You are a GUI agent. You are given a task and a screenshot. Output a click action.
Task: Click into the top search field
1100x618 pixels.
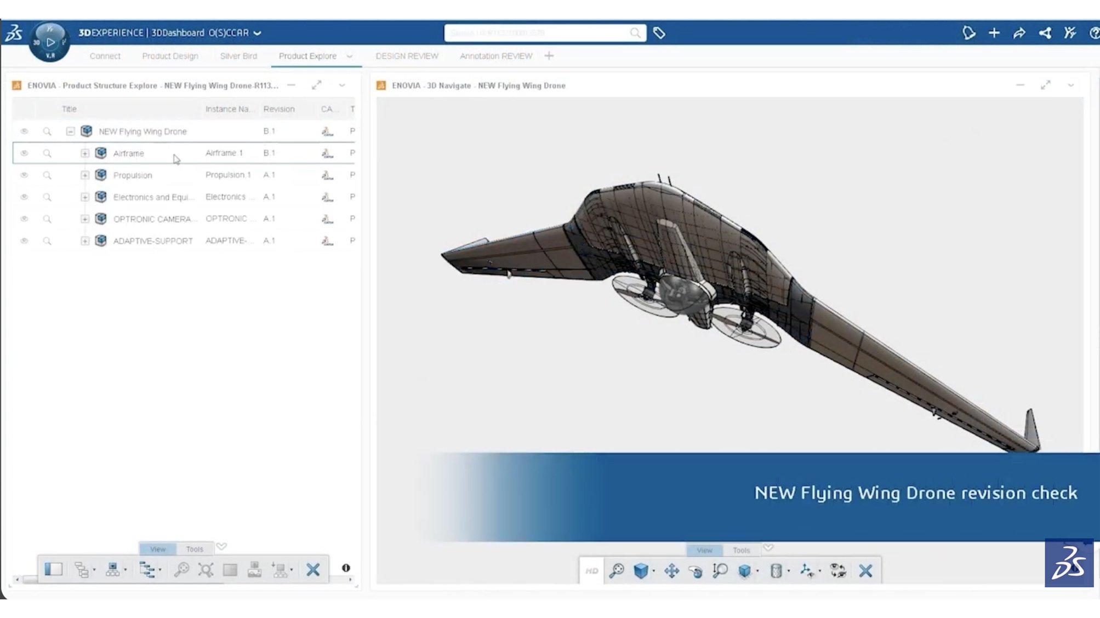537,33
